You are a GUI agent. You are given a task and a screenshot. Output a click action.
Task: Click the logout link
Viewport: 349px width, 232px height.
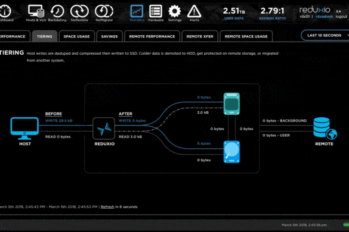tap(341, 17)
